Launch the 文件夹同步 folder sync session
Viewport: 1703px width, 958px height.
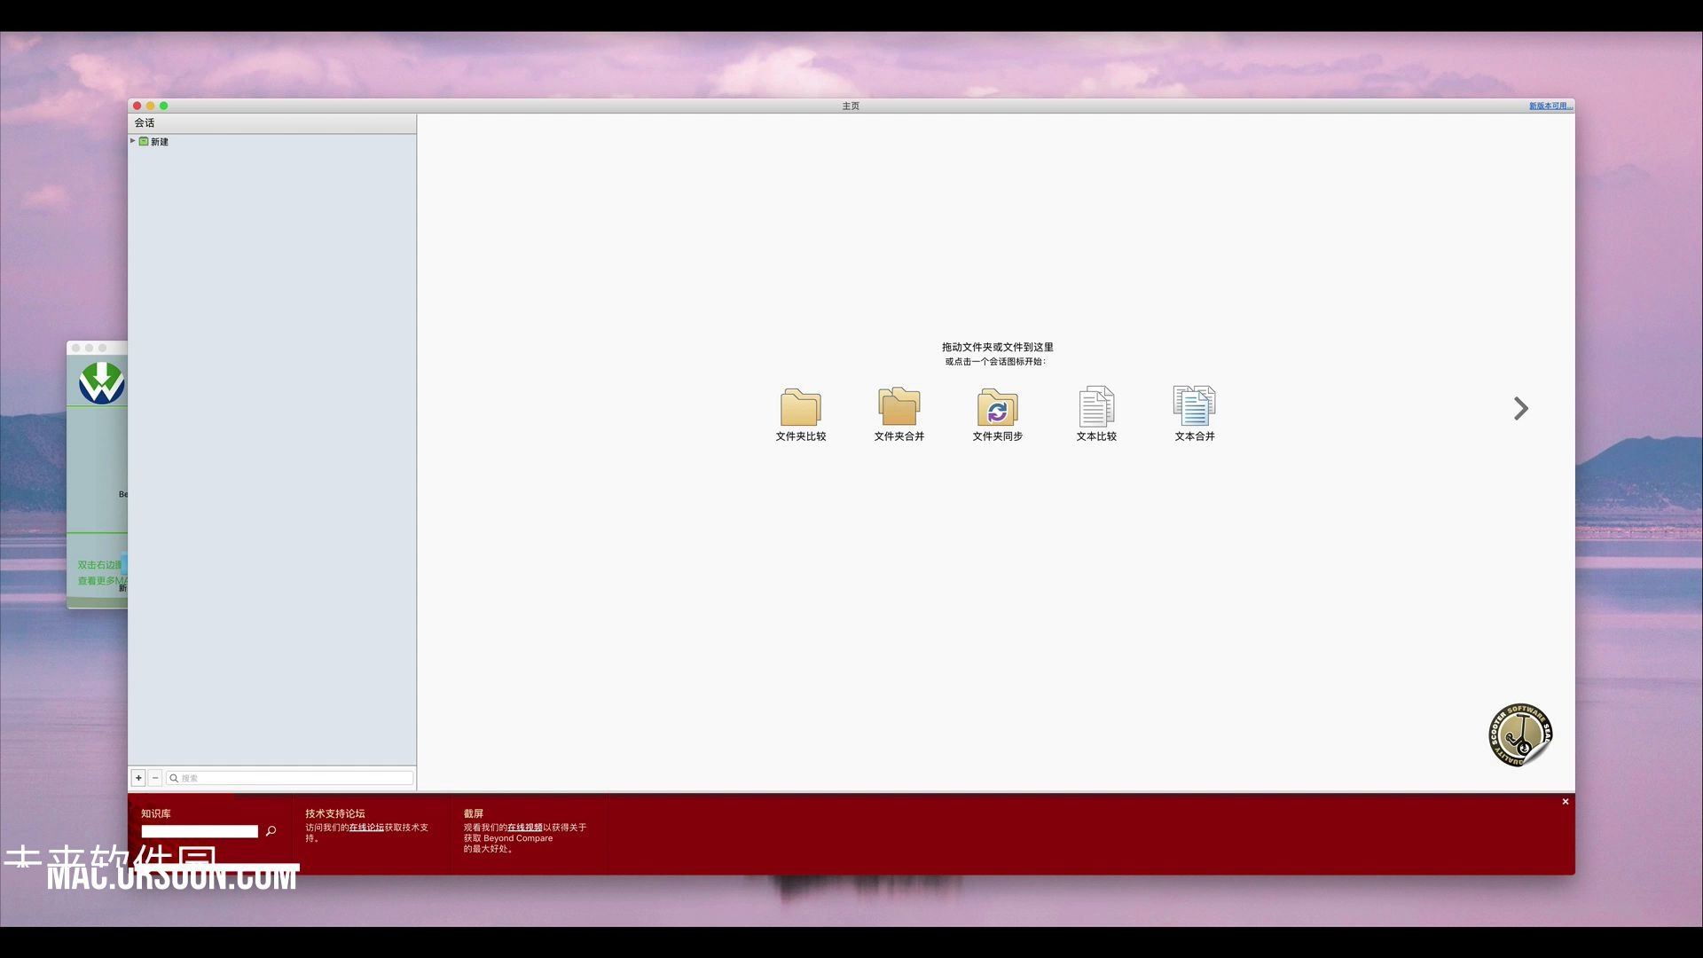point(997,414)
